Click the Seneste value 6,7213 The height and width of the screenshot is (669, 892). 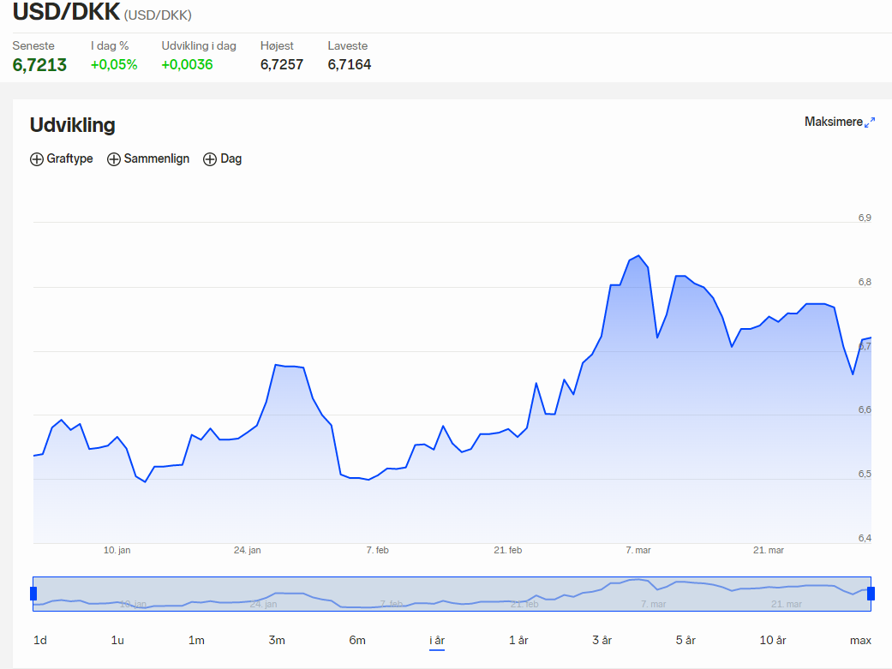tap(39, 65)
